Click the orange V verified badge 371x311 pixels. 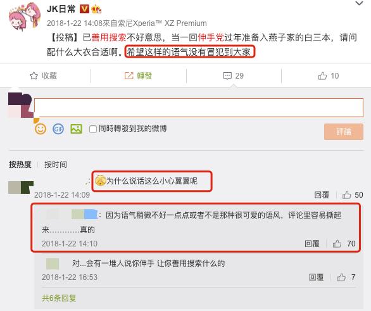[x=84, y=9]
